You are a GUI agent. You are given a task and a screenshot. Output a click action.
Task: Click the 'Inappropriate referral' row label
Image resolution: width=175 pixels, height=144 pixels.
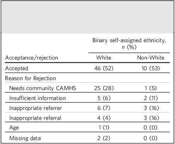pyautogui.click(x=35, y=118)
